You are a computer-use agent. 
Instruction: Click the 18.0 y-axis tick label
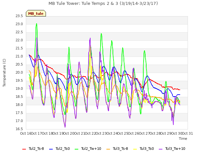(19, 105)
